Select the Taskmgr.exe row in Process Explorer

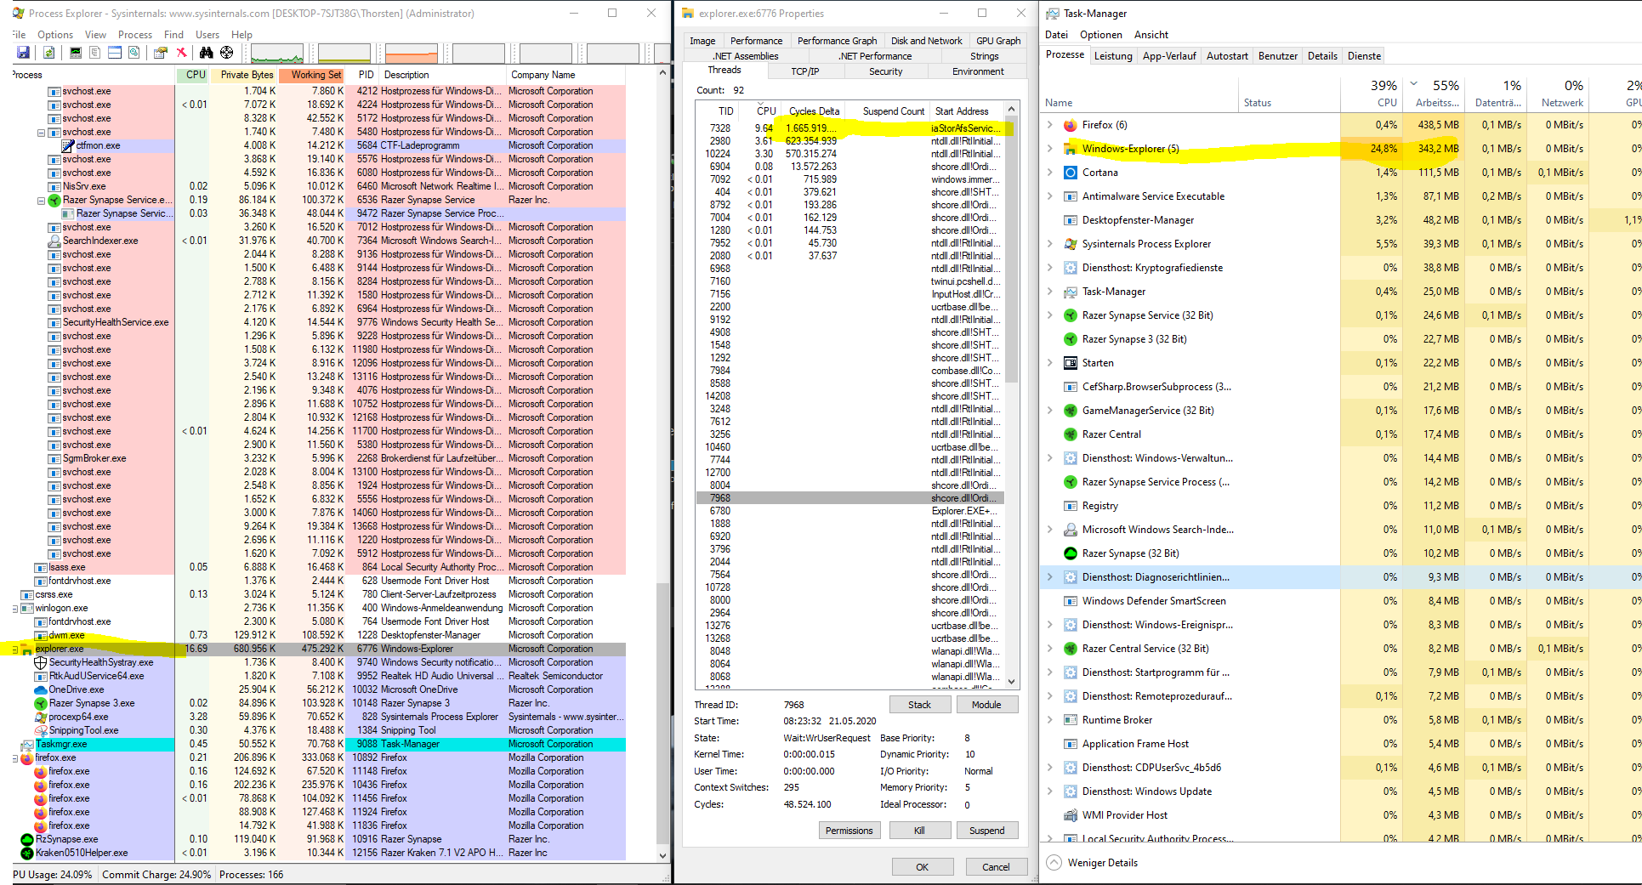[320, 745]
